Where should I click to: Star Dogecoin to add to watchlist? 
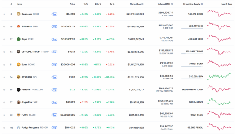tap(4, 14)
